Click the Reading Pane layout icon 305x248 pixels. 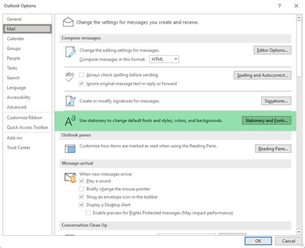pyautogui.click(x=70, y=148)
